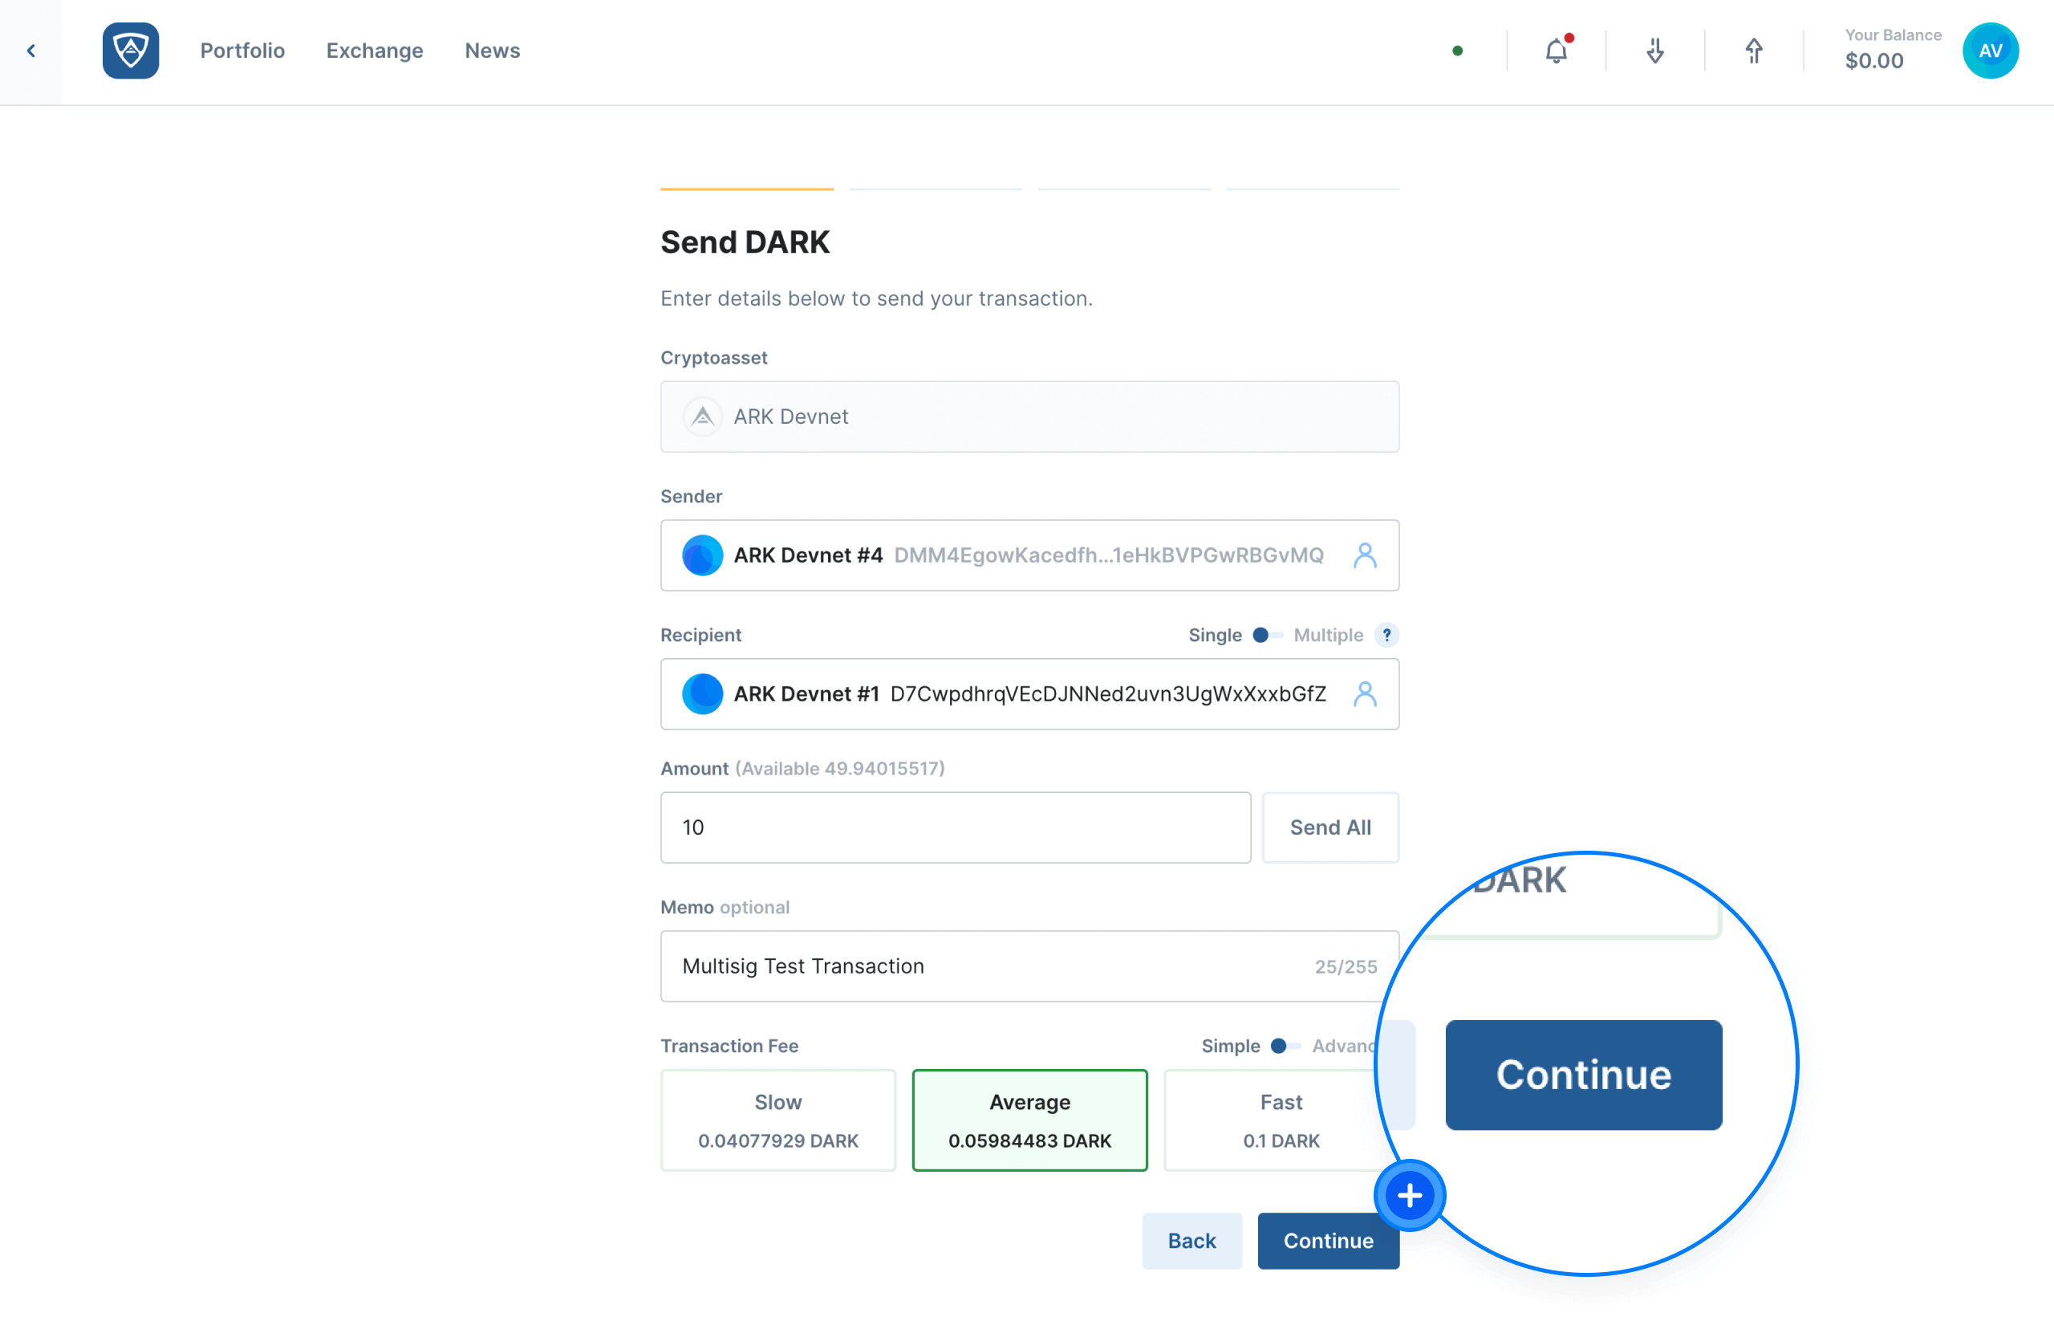This screenshot has height=1317, width=2054.
Task: Choose the Slow fee option
Action: click(777, 1120)
